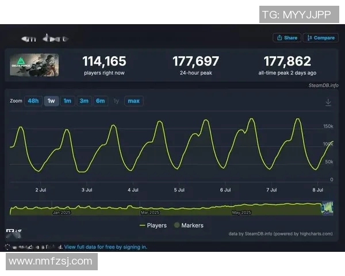This screenshot has height=276, width=345.
Task: Show the max time range
Action: (133, 101)
